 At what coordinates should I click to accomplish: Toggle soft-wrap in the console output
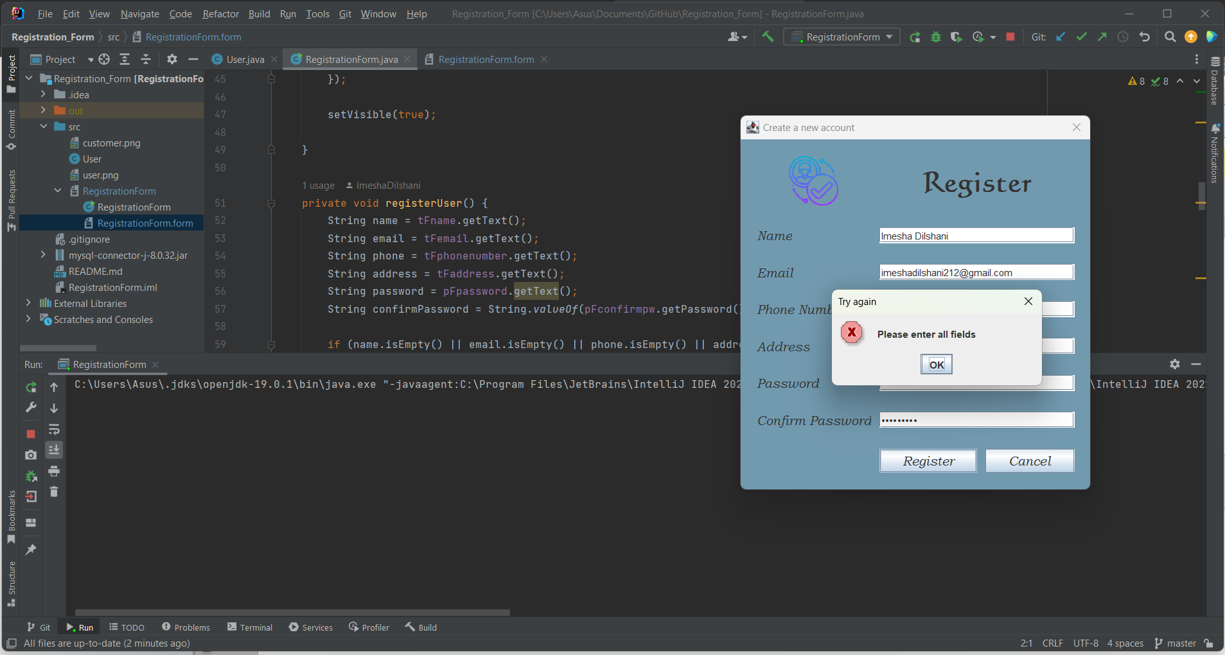coord(54,429)
